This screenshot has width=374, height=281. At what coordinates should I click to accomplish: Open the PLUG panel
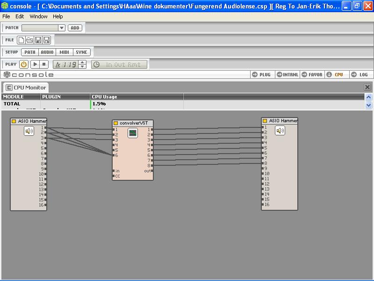(262, 74)
